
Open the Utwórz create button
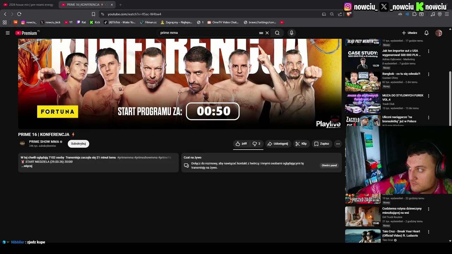tap(410, 33)
